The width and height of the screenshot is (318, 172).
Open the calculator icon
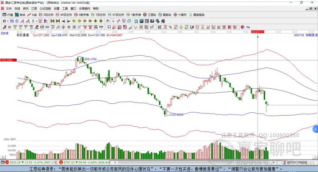coord(141,21)
